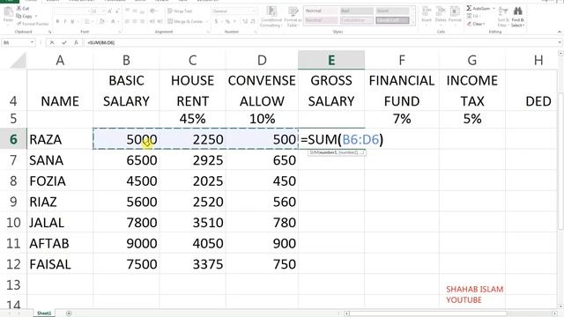This screenshot has width=564, height=317.
Task: Decrease font size with smaller A icon
Action: (x=117, y=11)
